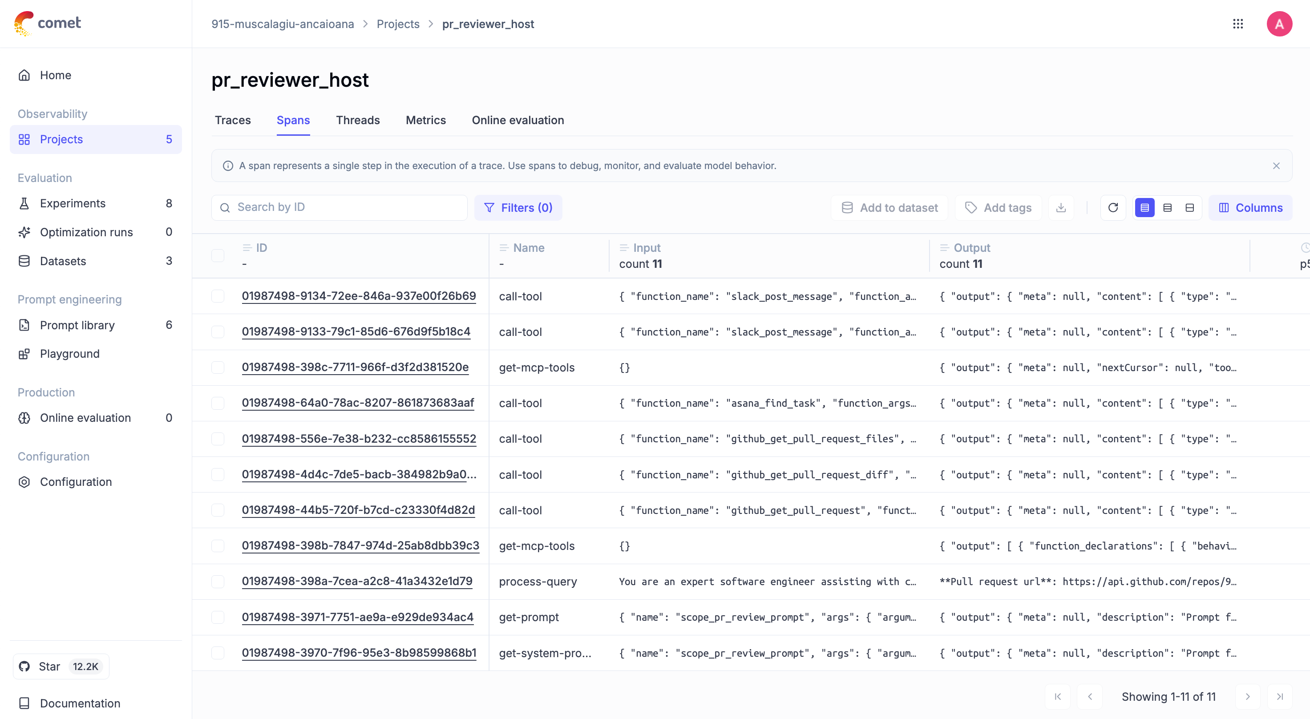Open the apps grid icon
The width and height of the screenshot is (1310, 719).
coord(1238,24)
